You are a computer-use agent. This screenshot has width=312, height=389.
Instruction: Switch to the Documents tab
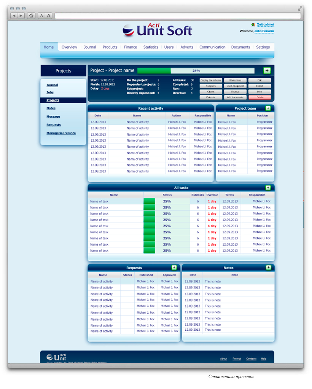(240, 47)
